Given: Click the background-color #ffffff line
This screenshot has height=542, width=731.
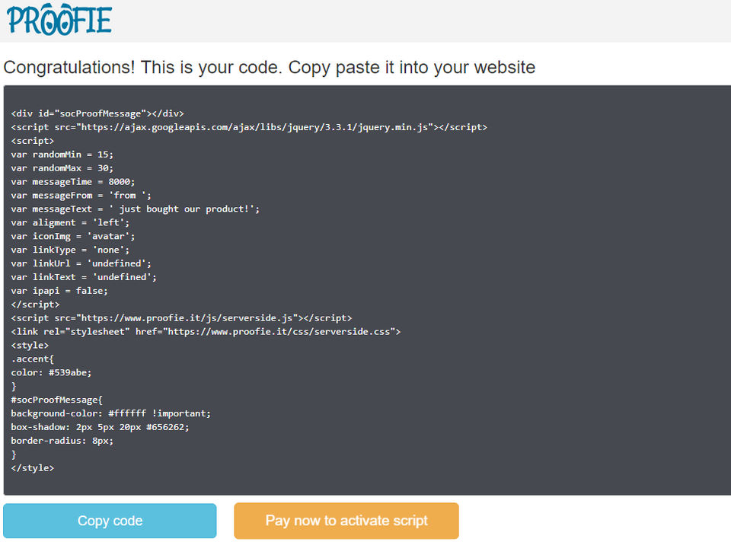Looking at the screenshot, I should click(x=111, y=413).
